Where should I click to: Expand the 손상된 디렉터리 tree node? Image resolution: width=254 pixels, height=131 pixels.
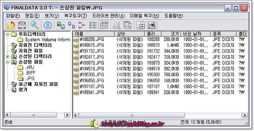pos(7,57)
